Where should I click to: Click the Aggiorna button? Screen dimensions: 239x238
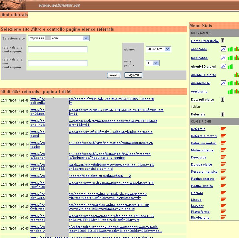(x=133, y=75)
